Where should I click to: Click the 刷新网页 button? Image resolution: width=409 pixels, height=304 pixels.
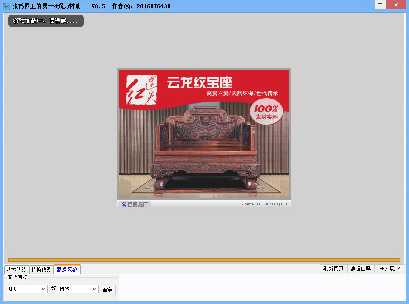[x=333, y=269]
